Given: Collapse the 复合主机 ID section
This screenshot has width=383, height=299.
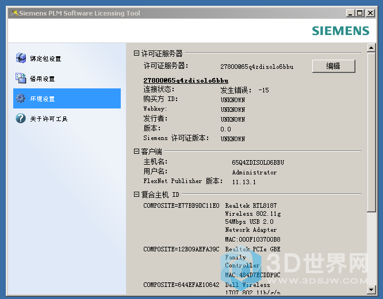Looking at the screenshot, I should (136, 194).
